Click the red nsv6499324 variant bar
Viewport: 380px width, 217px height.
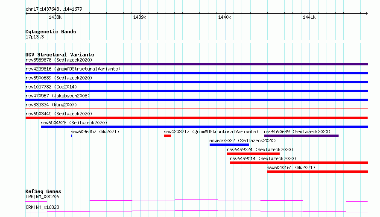pyautogui.click(x=253, y=154)
